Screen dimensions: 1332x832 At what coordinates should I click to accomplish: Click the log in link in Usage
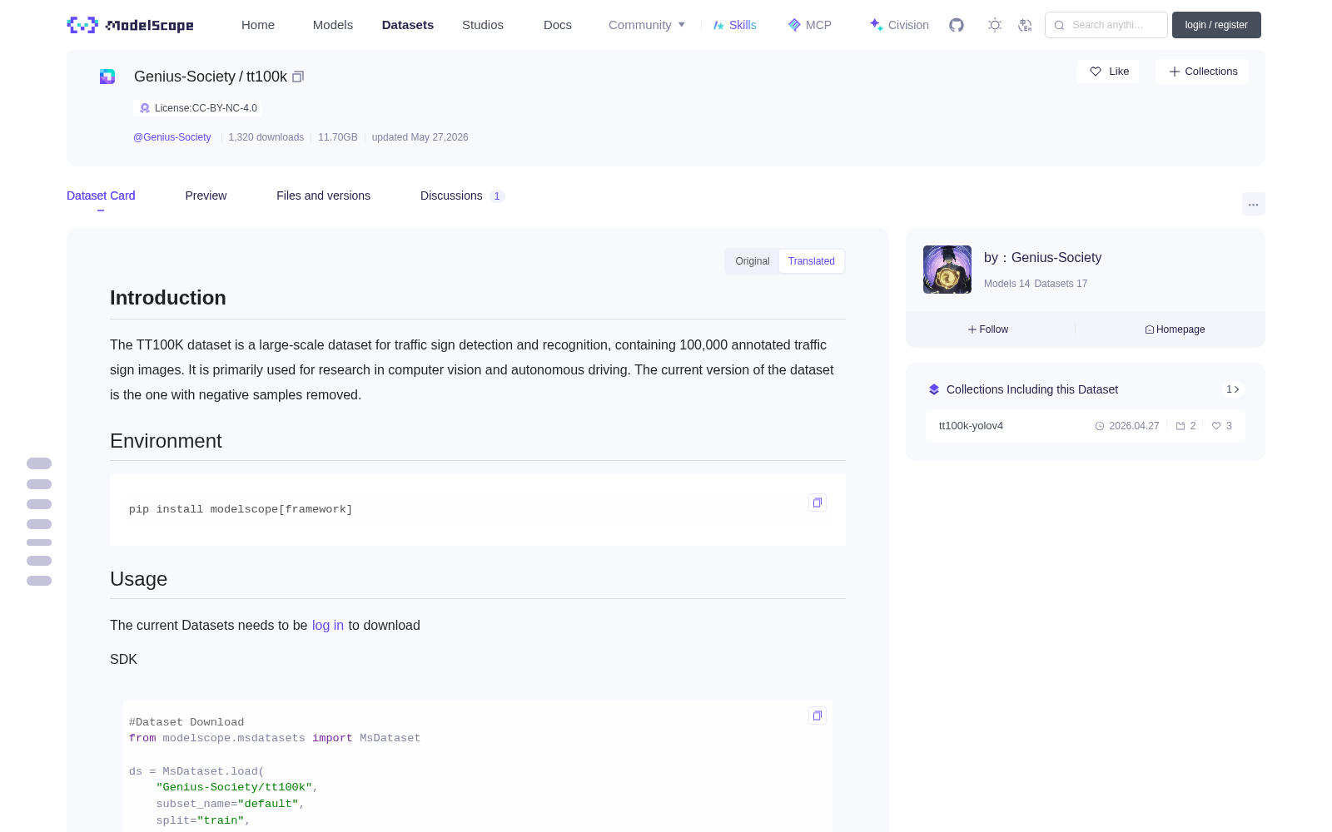pyautogui.click(x=328, y=625)
